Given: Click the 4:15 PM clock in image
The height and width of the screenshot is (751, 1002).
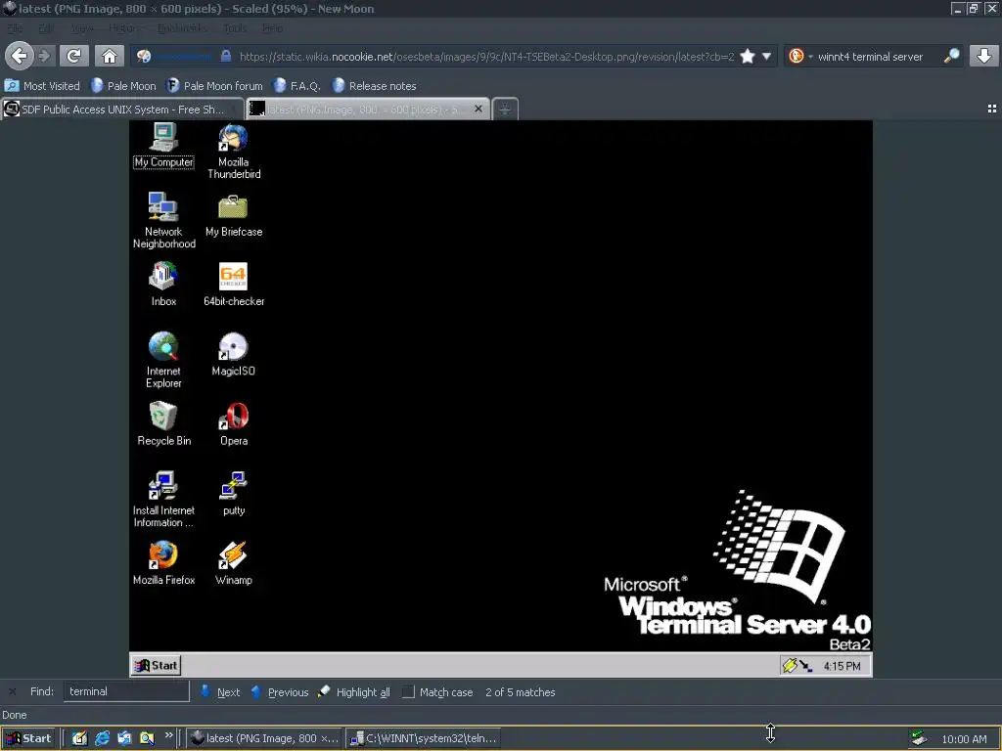Looking at the screenshot, I should tap(842, 666).
